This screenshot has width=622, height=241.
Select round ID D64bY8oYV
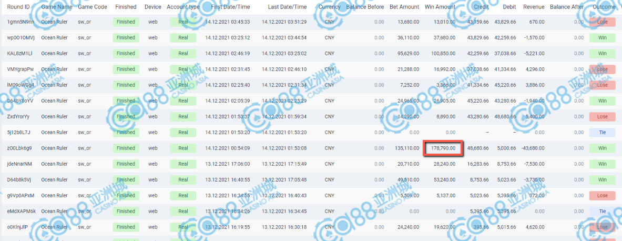pos(21,101)
